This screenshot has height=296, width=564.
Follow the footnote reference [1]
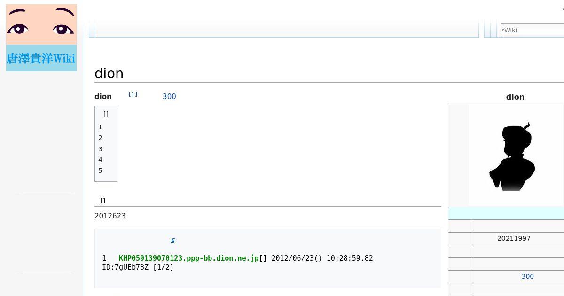tap(133, 94)
